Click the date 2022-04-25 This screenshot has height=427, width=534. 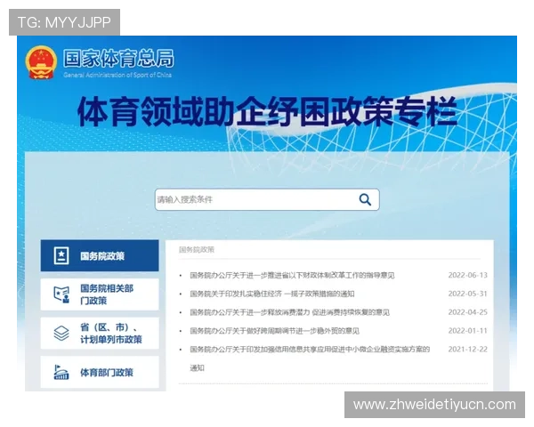pos(467,312)
